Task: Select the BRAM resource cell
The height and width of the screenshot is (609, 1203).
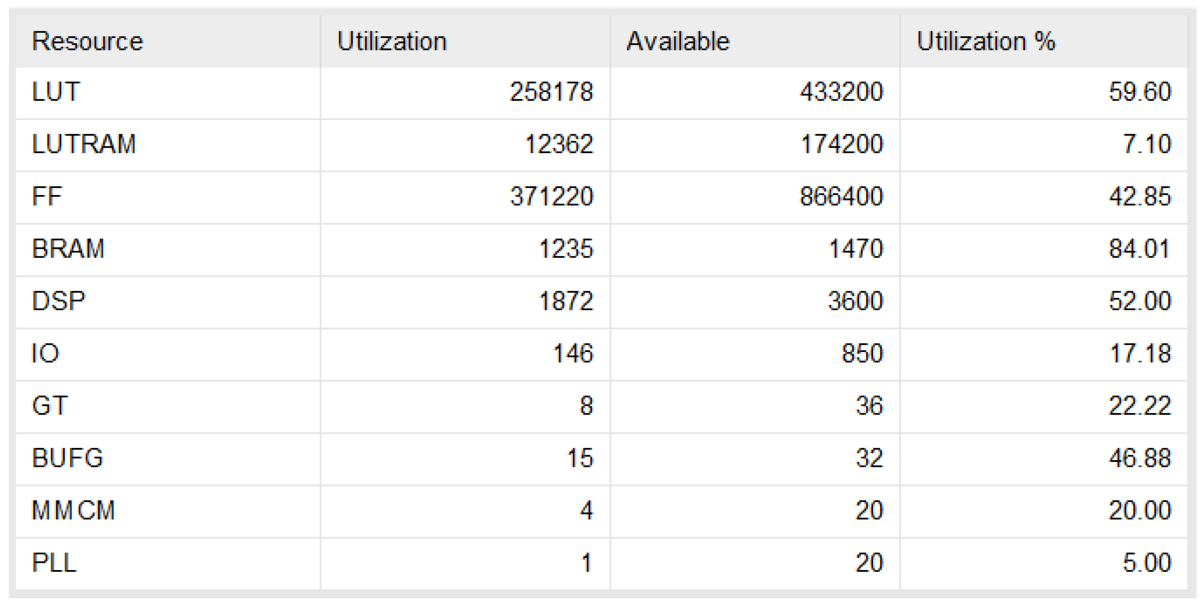Action: coord(68,248)
